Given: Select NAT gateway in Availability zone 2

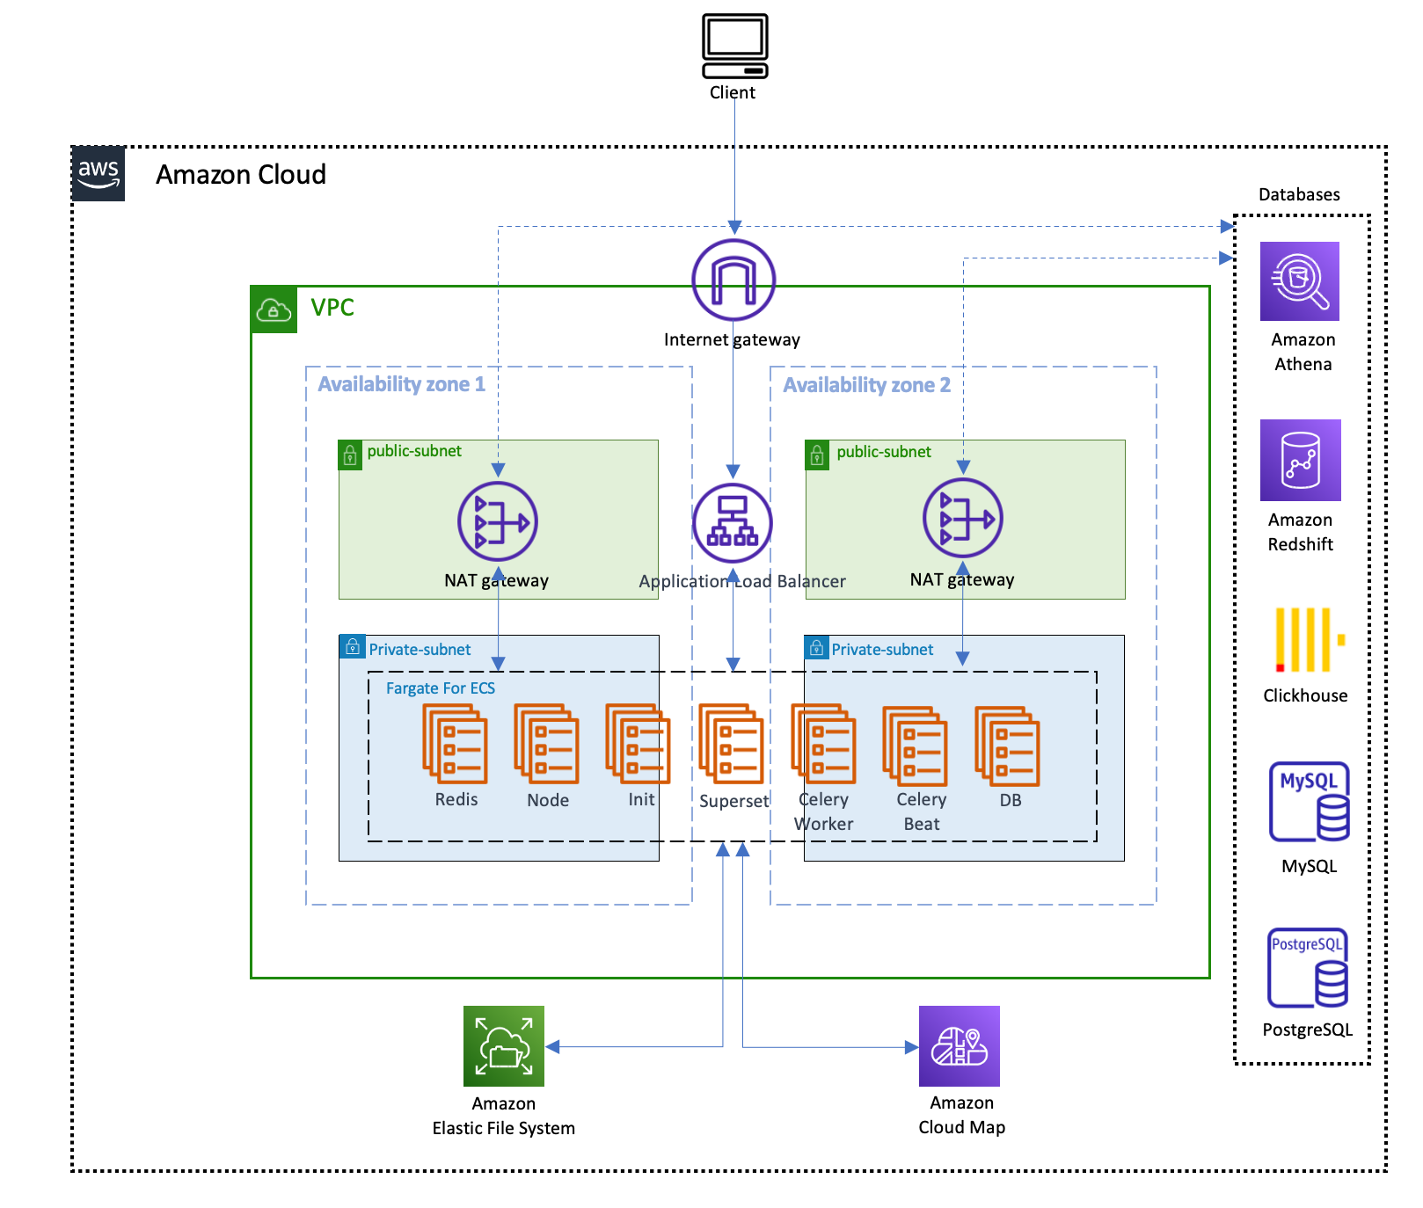Looking at the screenshot, I should coord(962,519).
